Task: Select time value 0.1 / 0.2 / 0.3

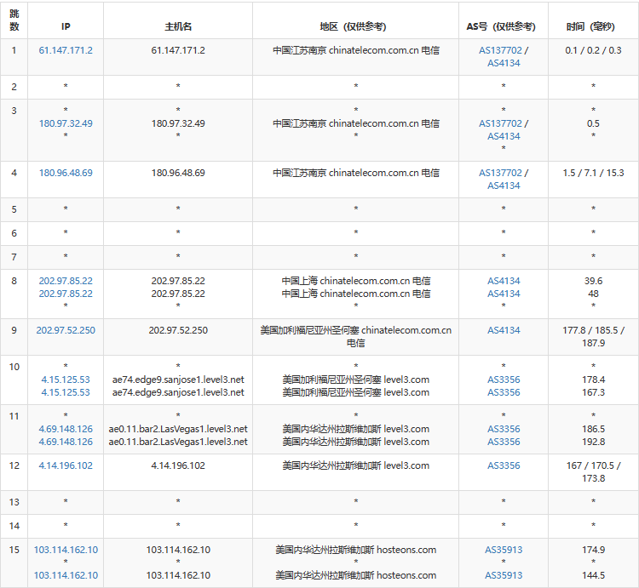Action: (x=593, y=50)
